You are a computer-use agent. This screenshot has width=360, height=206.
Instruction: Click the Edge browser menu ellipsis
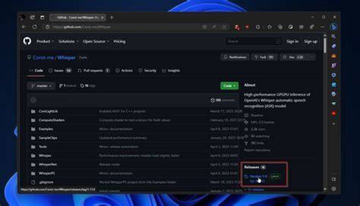(322, 27)
